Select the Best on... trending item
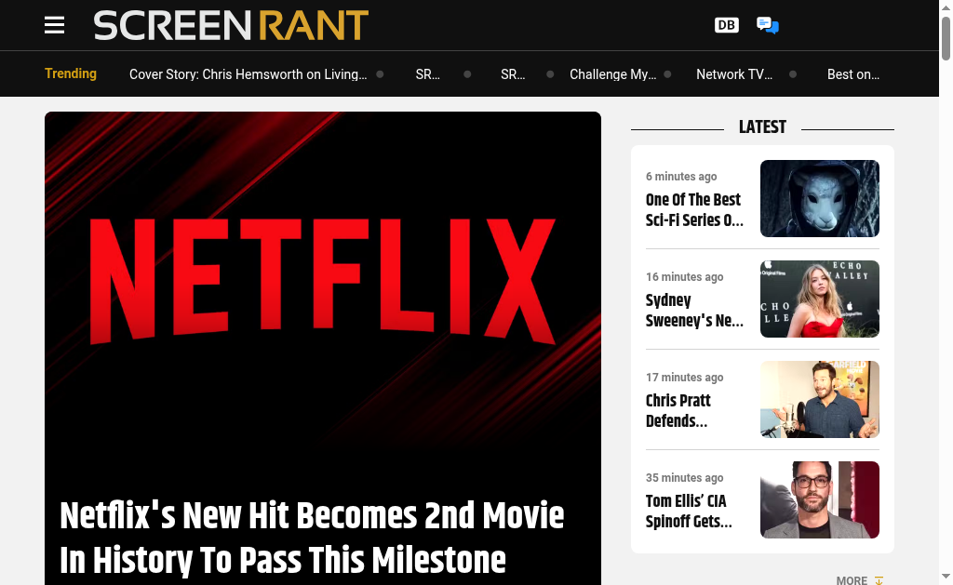This screenshot has width=953, height=585. coord(853,74)
